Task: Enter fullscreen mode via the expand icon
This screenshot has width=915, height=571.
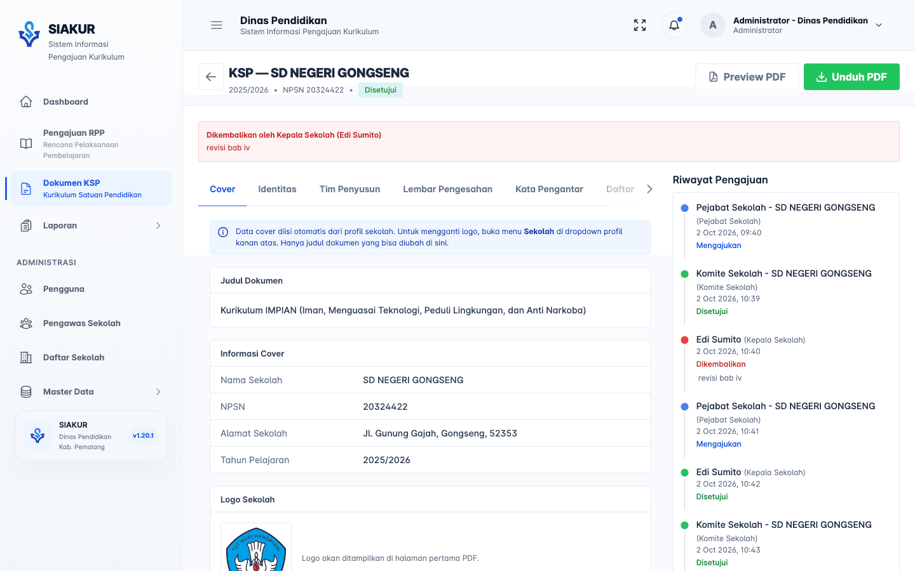Action: 640,25
